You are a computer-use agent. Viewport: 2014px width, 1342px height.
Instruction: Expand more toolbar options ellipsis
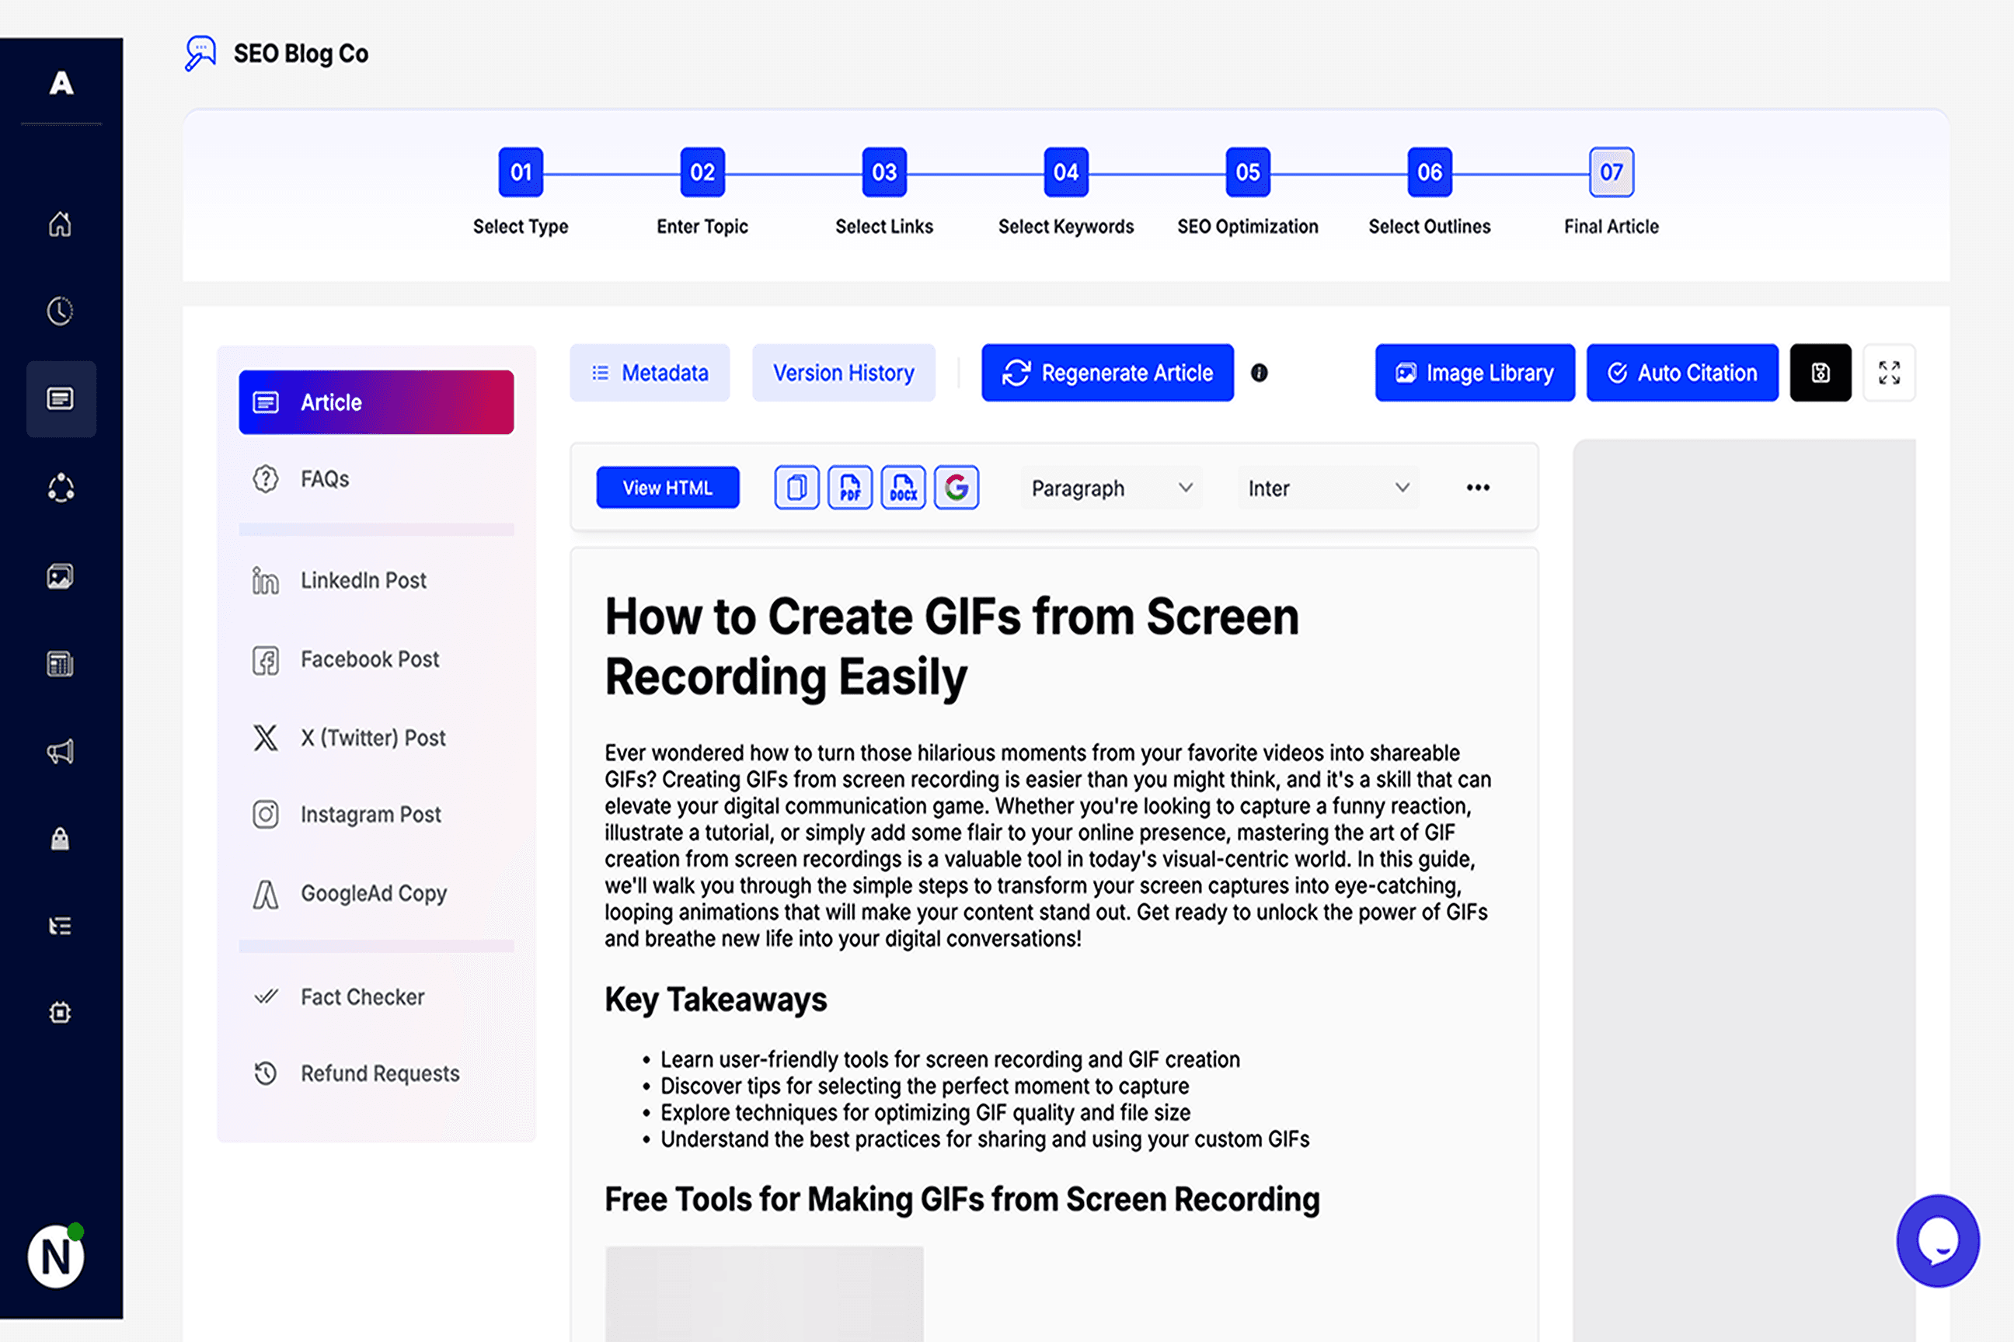coord(1477,488)
